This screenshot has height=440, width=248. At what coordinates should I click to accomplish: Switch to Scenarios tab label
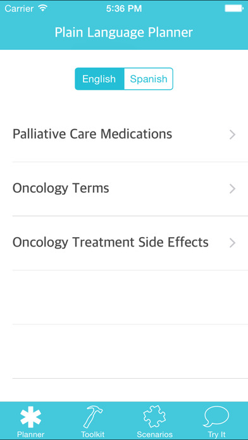(154, 434)
